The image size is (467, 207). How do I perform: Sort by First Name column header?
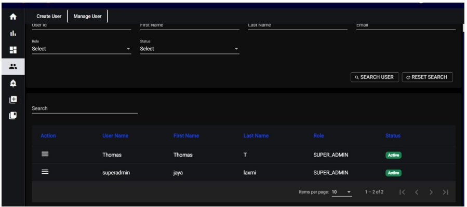pyautogui.click(x=186, y=135)
